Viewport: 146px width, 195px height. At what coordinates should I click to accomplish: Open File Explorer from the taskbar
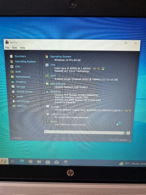pos(39,162)
